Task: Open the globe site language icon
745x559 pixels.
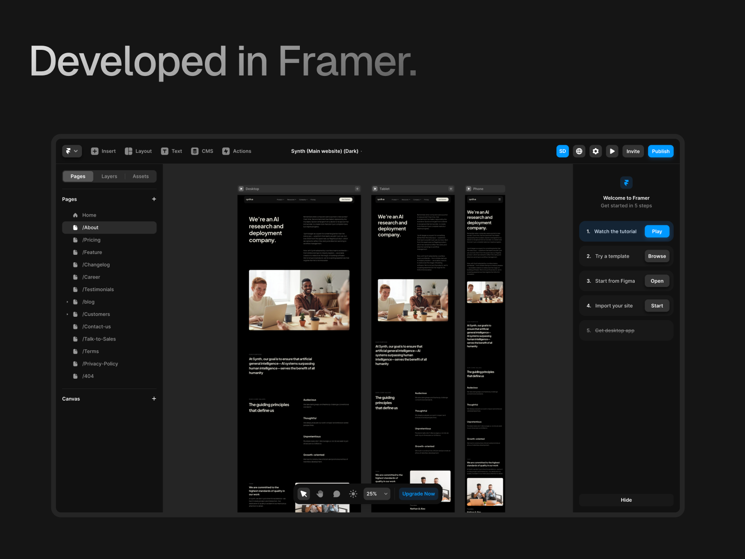Action: pyautogui.click(x=579, y=151)
